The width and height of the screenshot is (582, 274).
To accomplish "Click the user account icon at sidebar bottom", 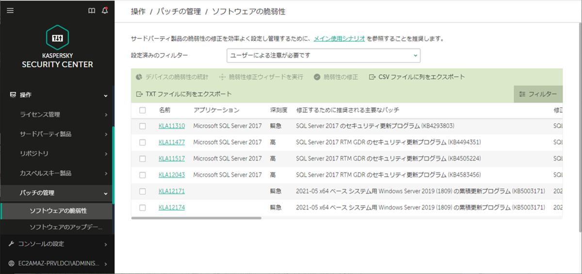I will 12,263.
